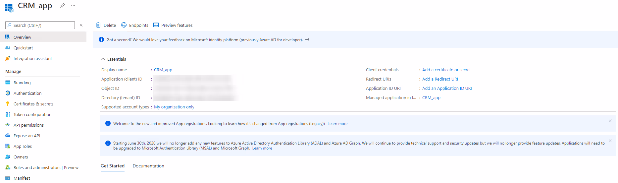Click the pin icon next to CRM_app
618x183 pixels.
(x=62, y=6)
